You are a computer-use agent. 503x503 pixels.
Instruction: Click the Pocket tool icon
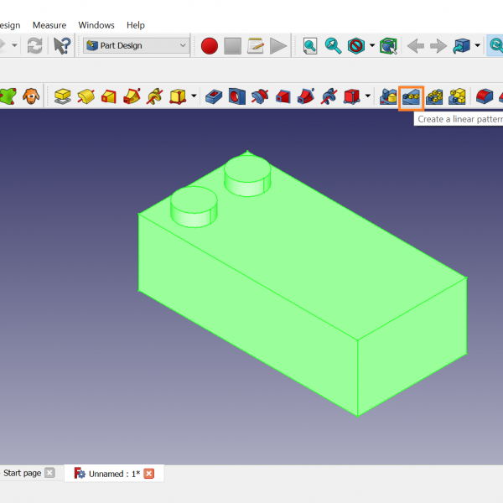click(214, 96)
